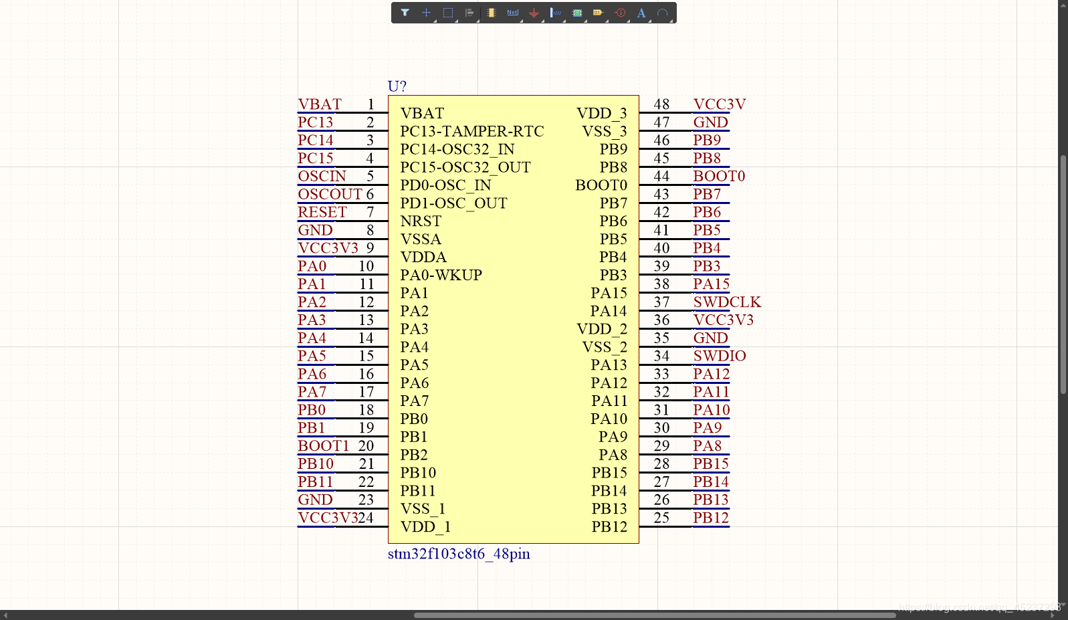The height and width of the screenshot is (620, 1068).
Task: Open the selection filter funnel icon
Action: (x=405, y=13)
